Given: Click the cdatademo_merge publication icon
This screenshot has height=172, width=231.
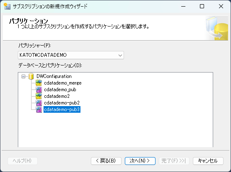Looking at the screenshot, I should (x=39, y=83).
